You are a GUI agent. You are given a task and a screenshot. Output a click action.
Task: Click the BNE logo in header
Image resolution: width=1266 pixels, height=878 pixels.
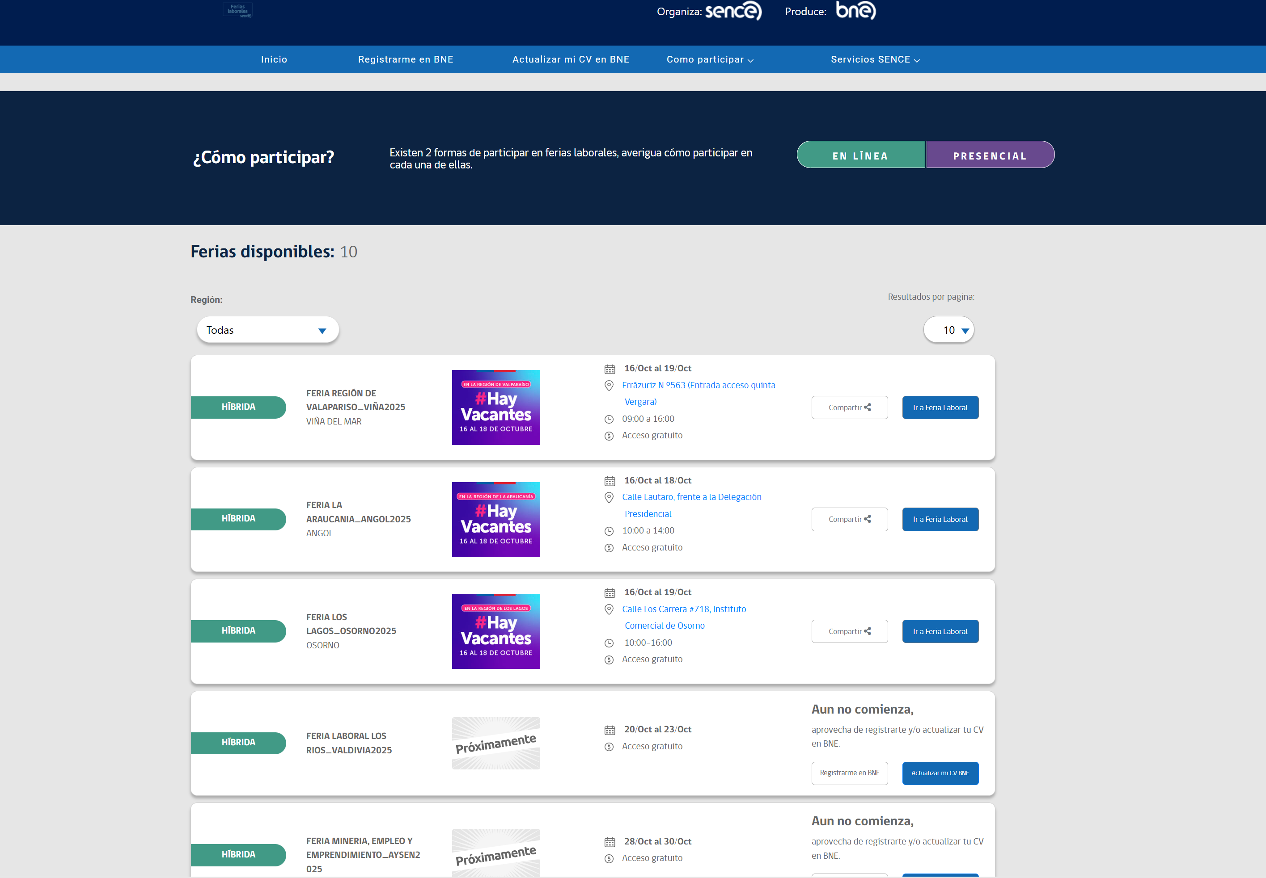coord(855,10)
